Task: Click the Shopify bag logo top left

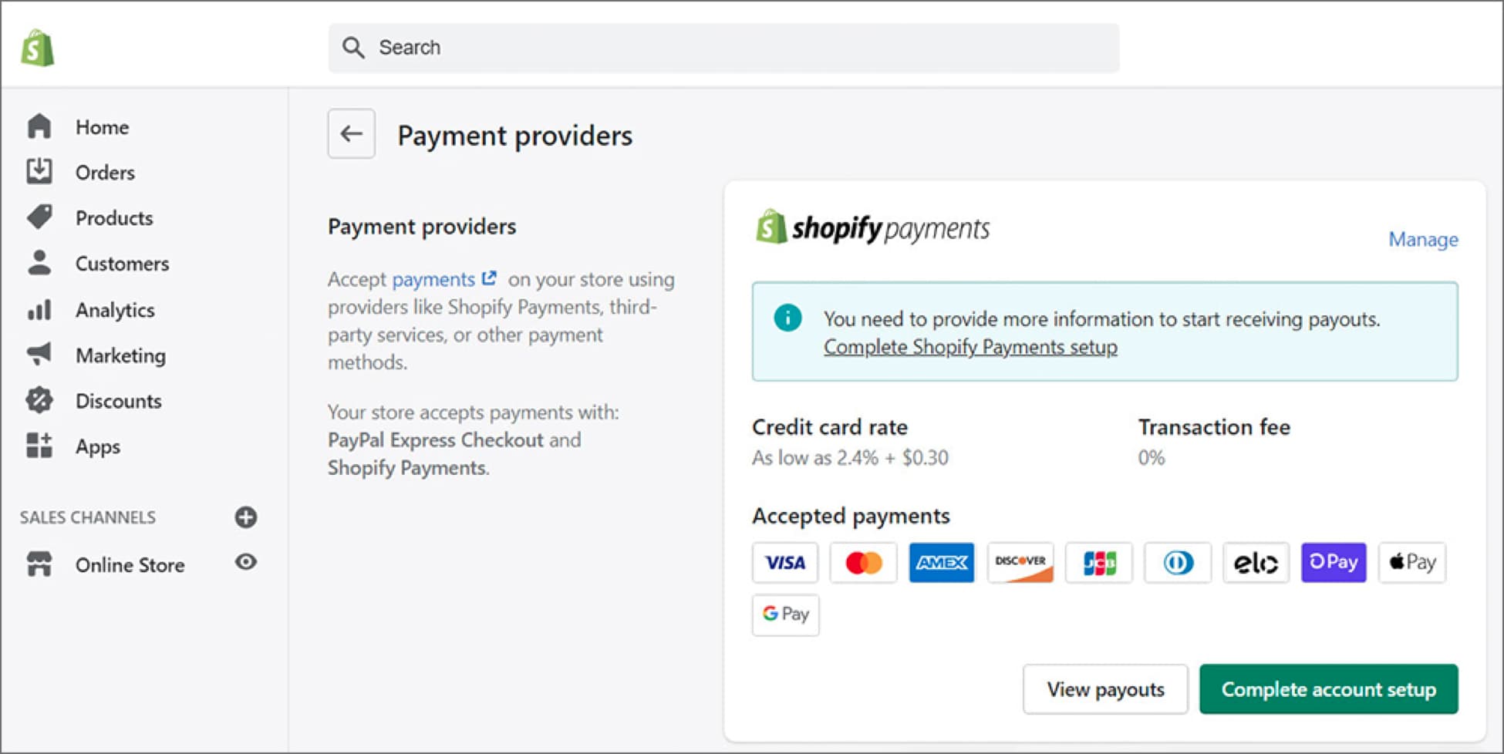Action: coord(36,48)
